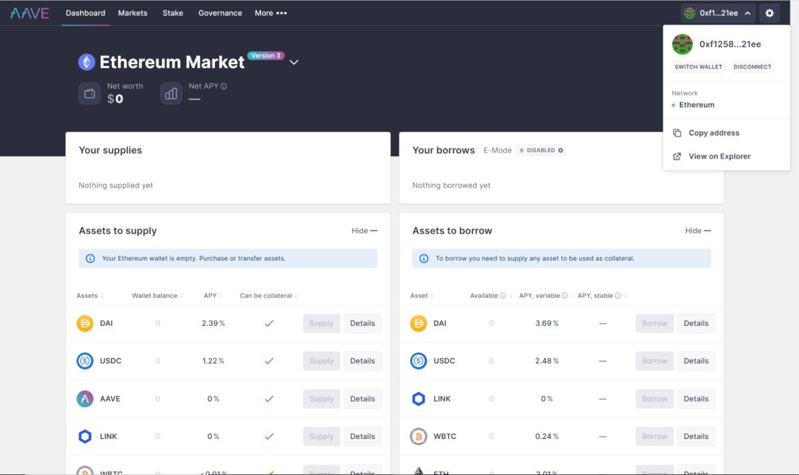Expand the Ethereum Market selector chevron

tap(294, 62)
